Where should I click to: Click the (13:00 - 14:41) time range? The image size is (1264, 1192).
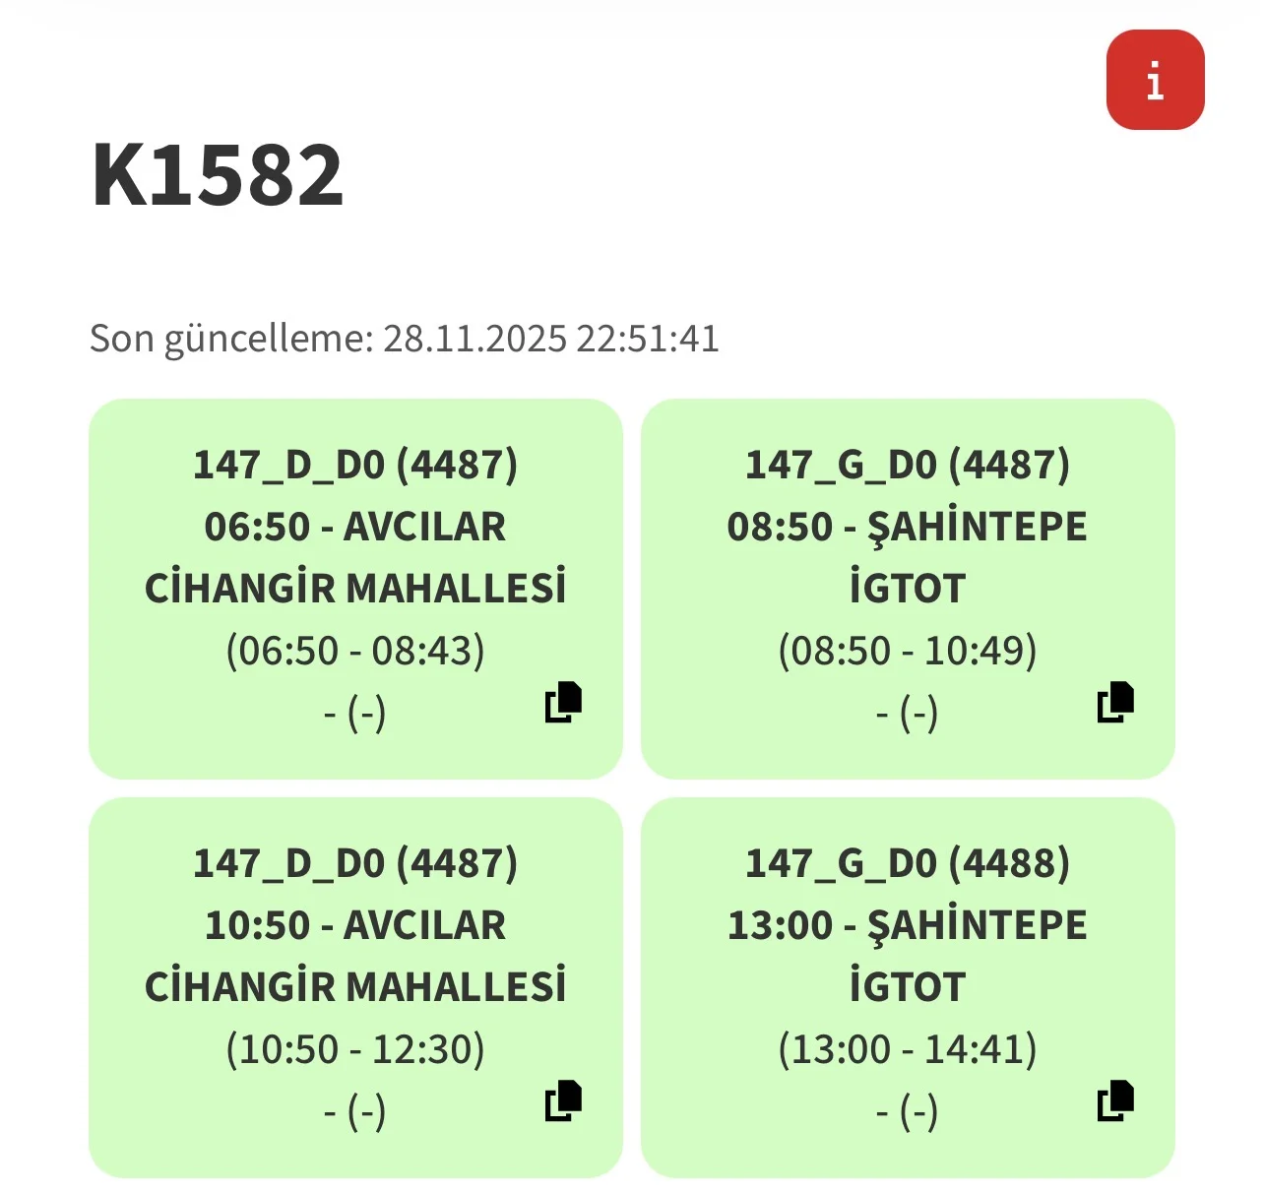(907, 1049)
